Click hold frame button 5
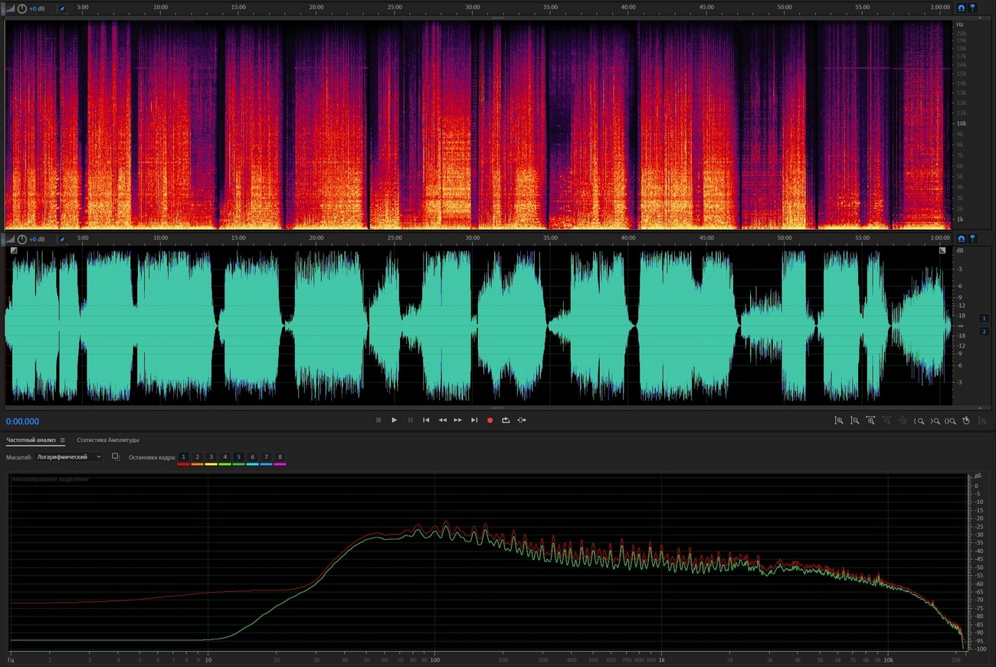 click(x=239, y=457)
